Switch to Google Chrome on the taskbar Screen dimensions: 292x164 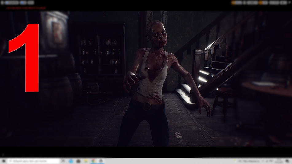pos(93,161)
